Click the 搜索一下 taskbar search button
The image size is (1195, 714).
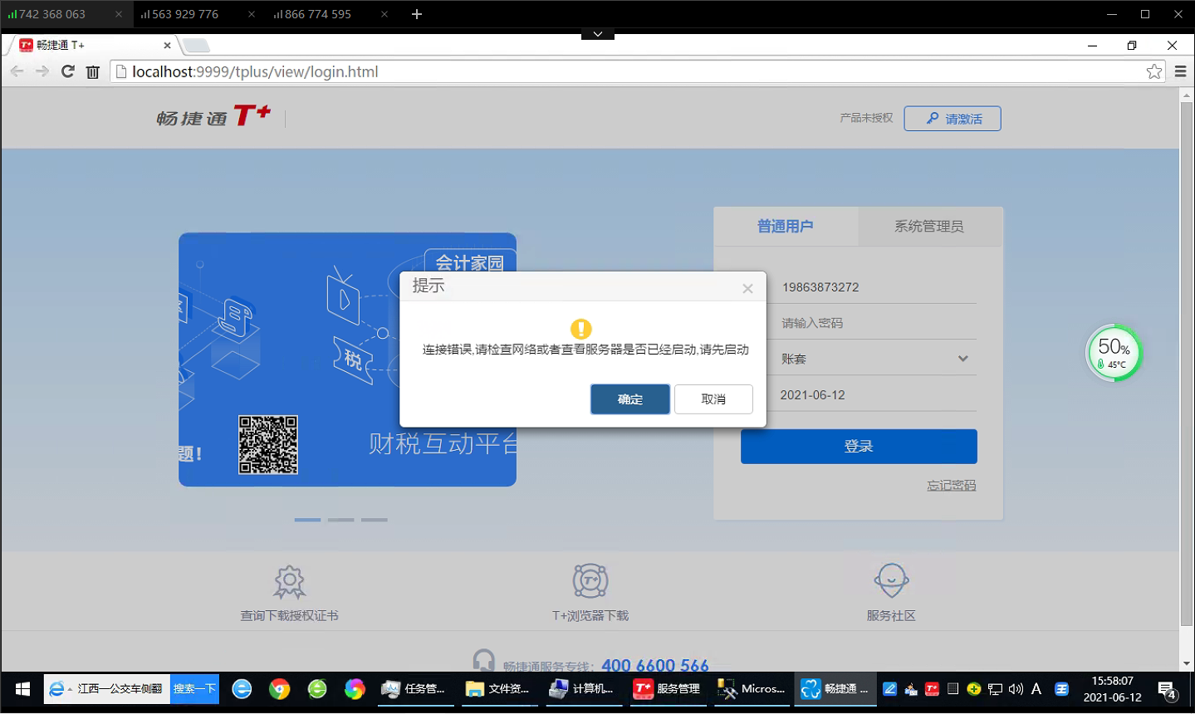[x=194, y=689]
